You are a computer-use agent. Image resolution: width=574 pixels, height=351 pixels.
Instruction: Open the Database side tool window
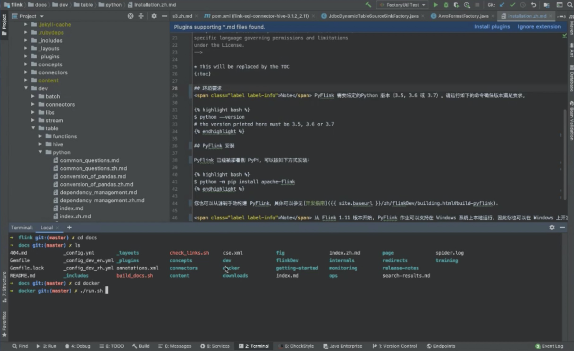click(571, 78)
